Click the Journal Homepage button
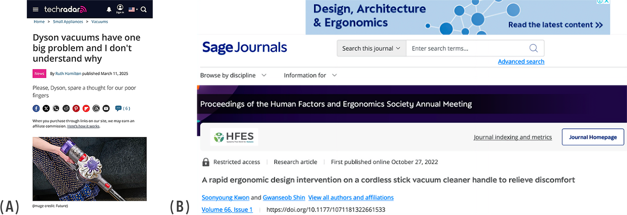The width and height of the screenshot is (627, 215). pos(593,137)
